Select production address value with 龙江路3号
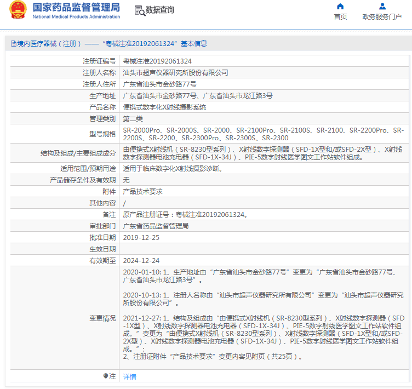This screenshot has width=412, height=389. coord(198,96)
